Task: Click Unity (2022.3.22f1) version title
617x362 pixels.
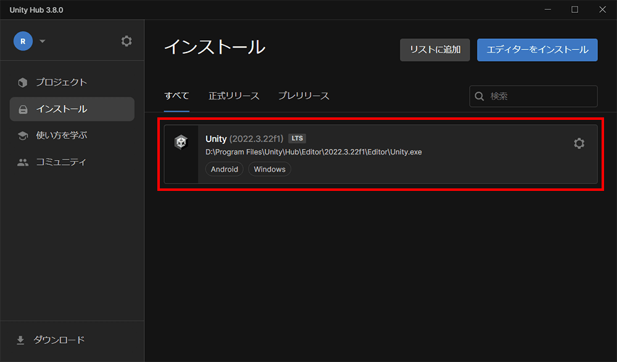Action: pyautogui.click(x=244, y=138)
